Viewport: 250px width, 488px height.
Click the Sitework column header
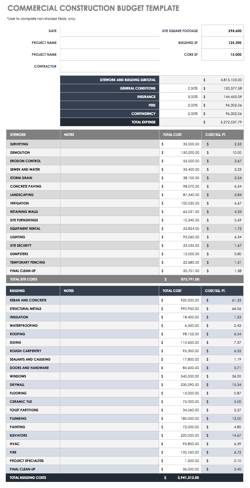click(33, 135)
